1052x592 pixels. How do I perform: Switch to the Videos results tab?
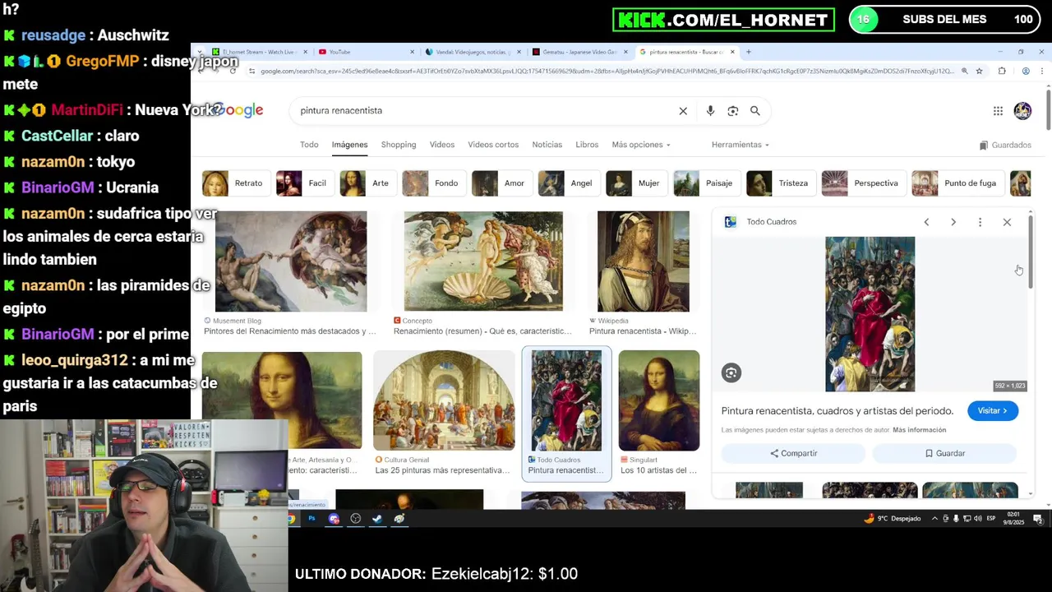click(x=442, y=145)
